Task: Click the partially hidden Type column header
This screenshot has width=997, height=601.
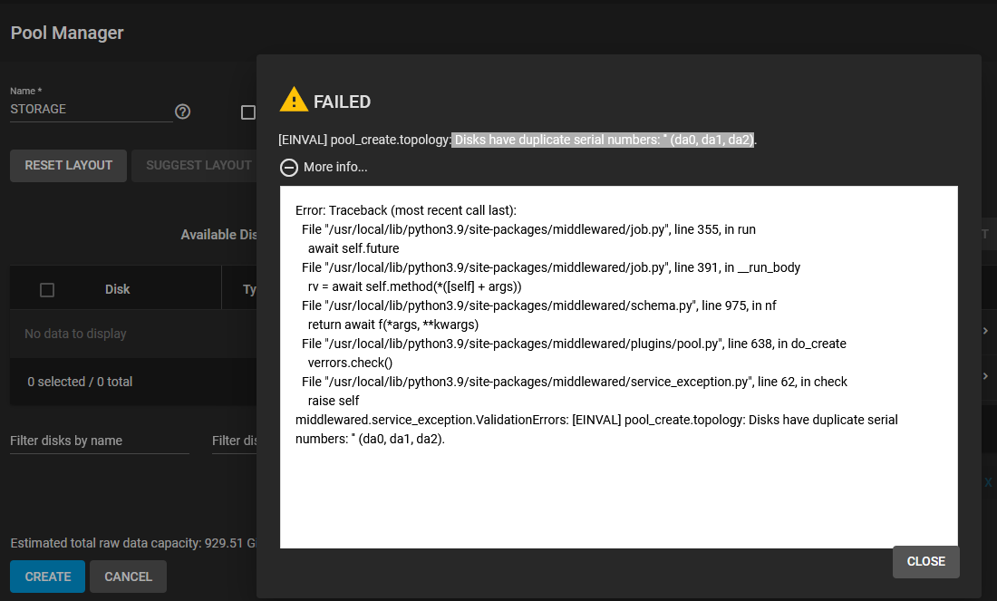Action: coord(249,289)
